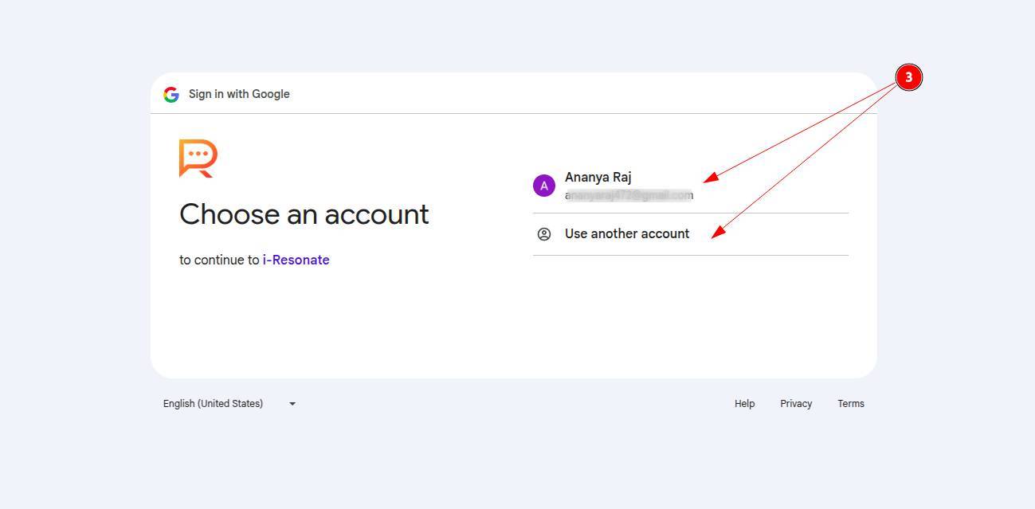This screenshot has width=1035, height=509.
Task: Click the blurred Gmail address under Ananya Raj
Action: [x=629, y=195]
